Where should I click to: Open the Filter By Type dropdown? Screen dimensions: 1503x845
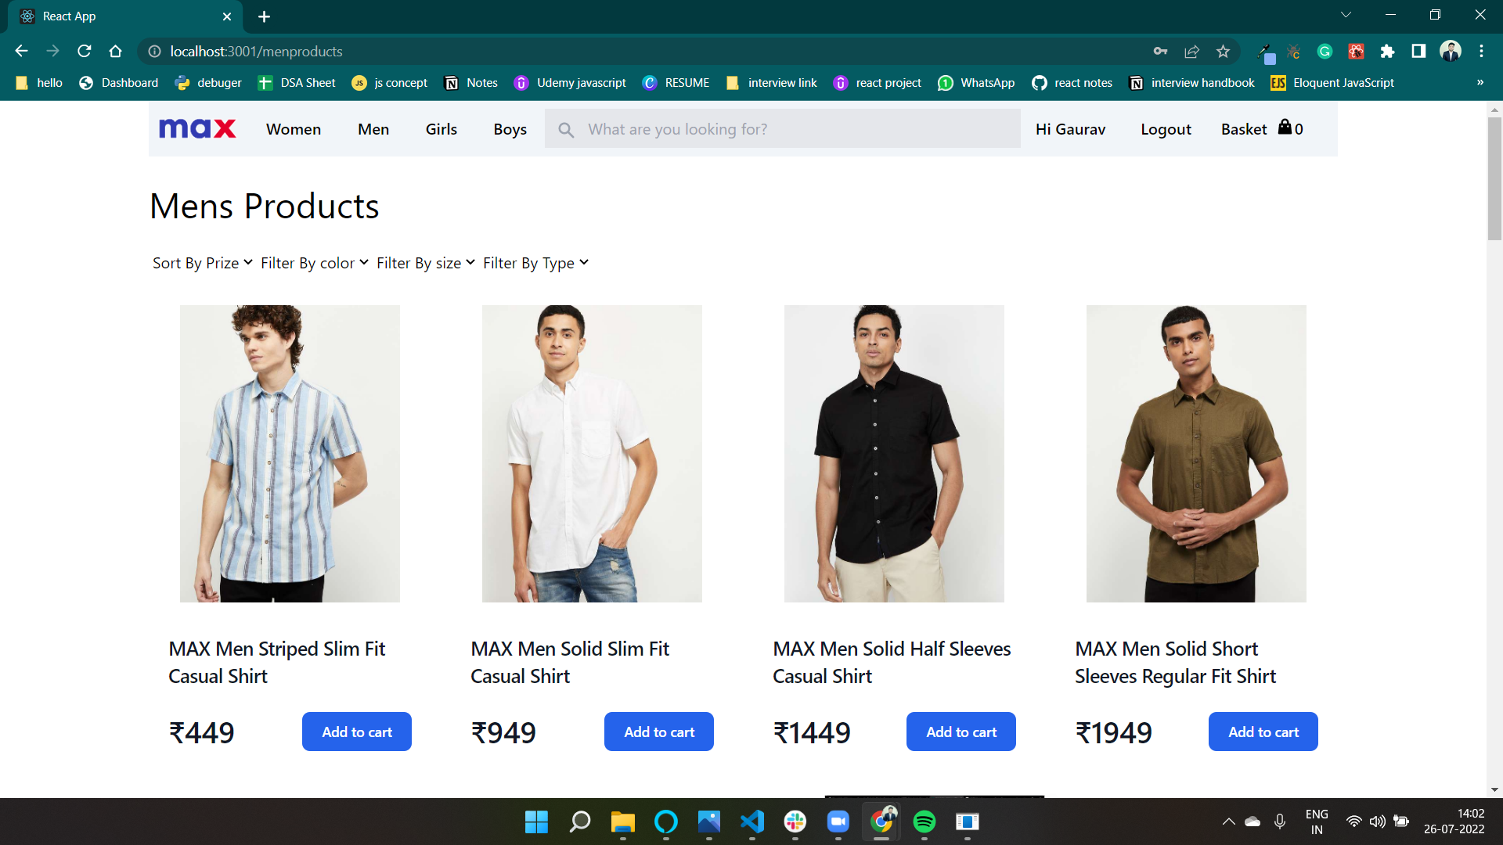535,263
